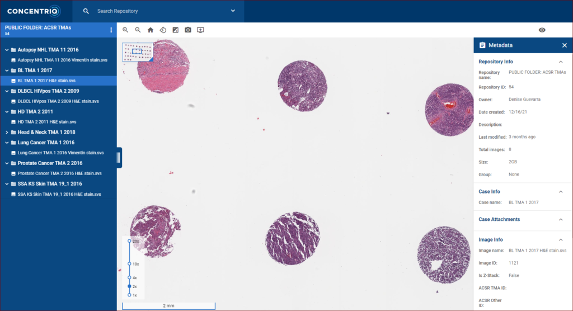Close the Metadata panel
573x311 pixels.
564,45
